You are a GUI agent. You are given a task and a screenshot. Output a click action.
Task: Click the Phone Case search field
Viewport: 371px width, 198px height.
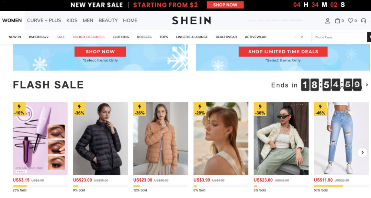339,37
